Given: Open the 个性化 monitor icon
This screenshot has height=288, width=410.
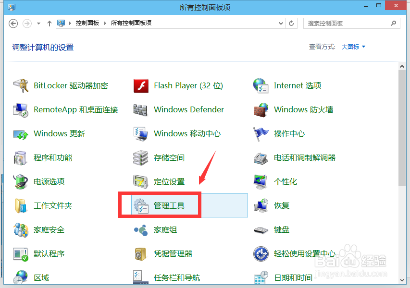Looking at the screenshot, I should pos(261,182).
